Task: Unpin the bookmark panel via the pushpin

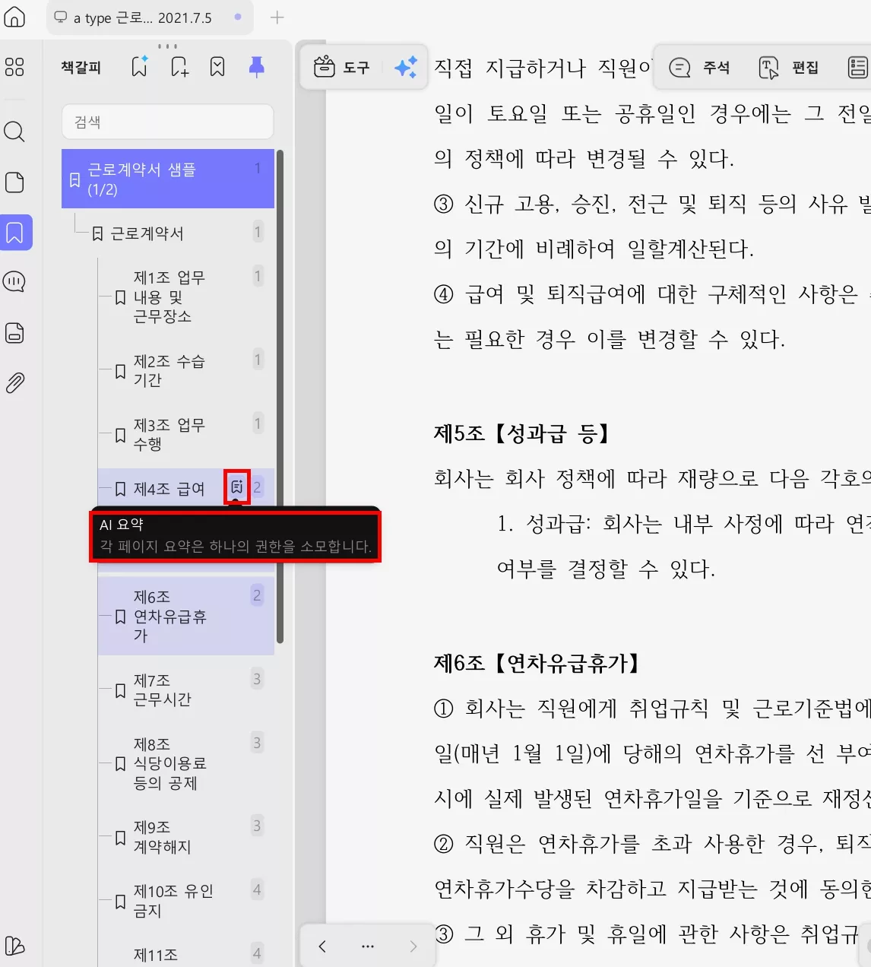Action: coord(257,67)
